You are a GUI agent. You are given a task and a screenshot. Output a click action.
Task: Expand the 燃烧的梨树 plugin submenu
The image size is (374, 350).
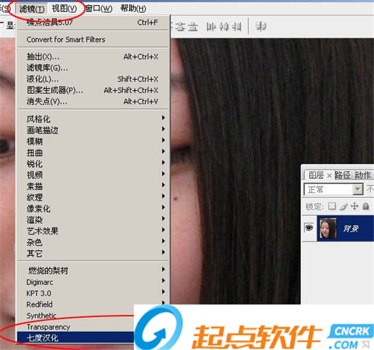[x=93, y=271]
